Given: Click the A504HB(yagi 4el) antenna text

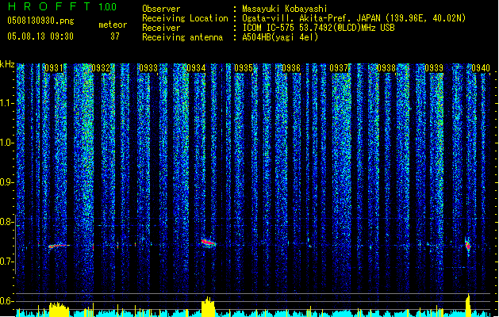Looking at the screenshot, I should click(x=280, y=37).
